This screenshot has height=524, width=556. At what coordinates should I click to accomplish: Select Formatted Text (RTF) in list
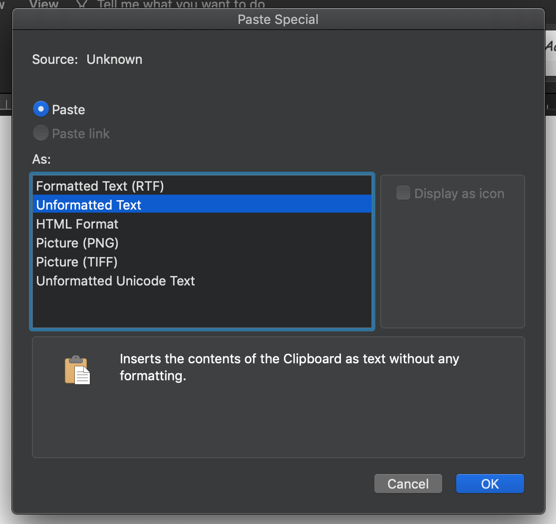tap(202, 186)
